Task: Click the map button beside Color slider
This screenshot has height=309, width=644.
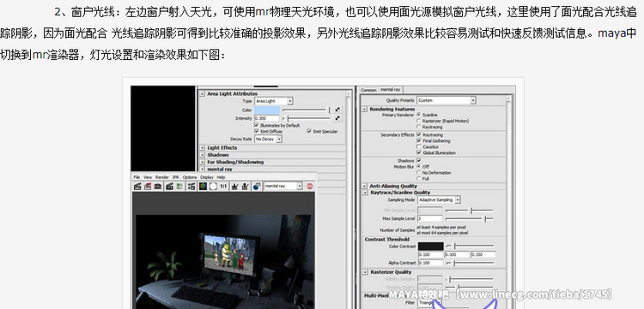Action: (337, 110)
